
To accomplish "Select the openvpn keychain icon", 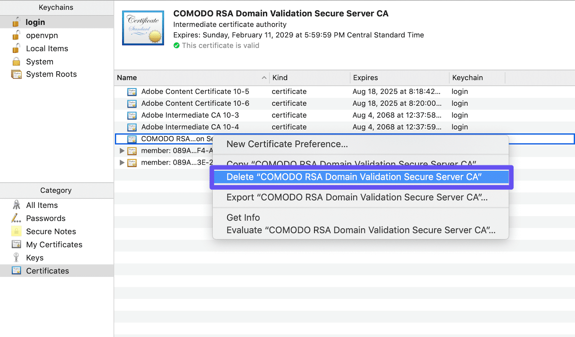I will pos(16,35).
